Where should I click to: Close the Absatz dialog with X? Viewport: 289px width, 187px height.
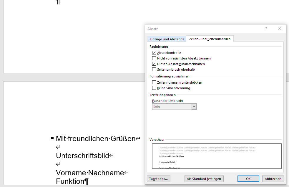click(279, 29)
